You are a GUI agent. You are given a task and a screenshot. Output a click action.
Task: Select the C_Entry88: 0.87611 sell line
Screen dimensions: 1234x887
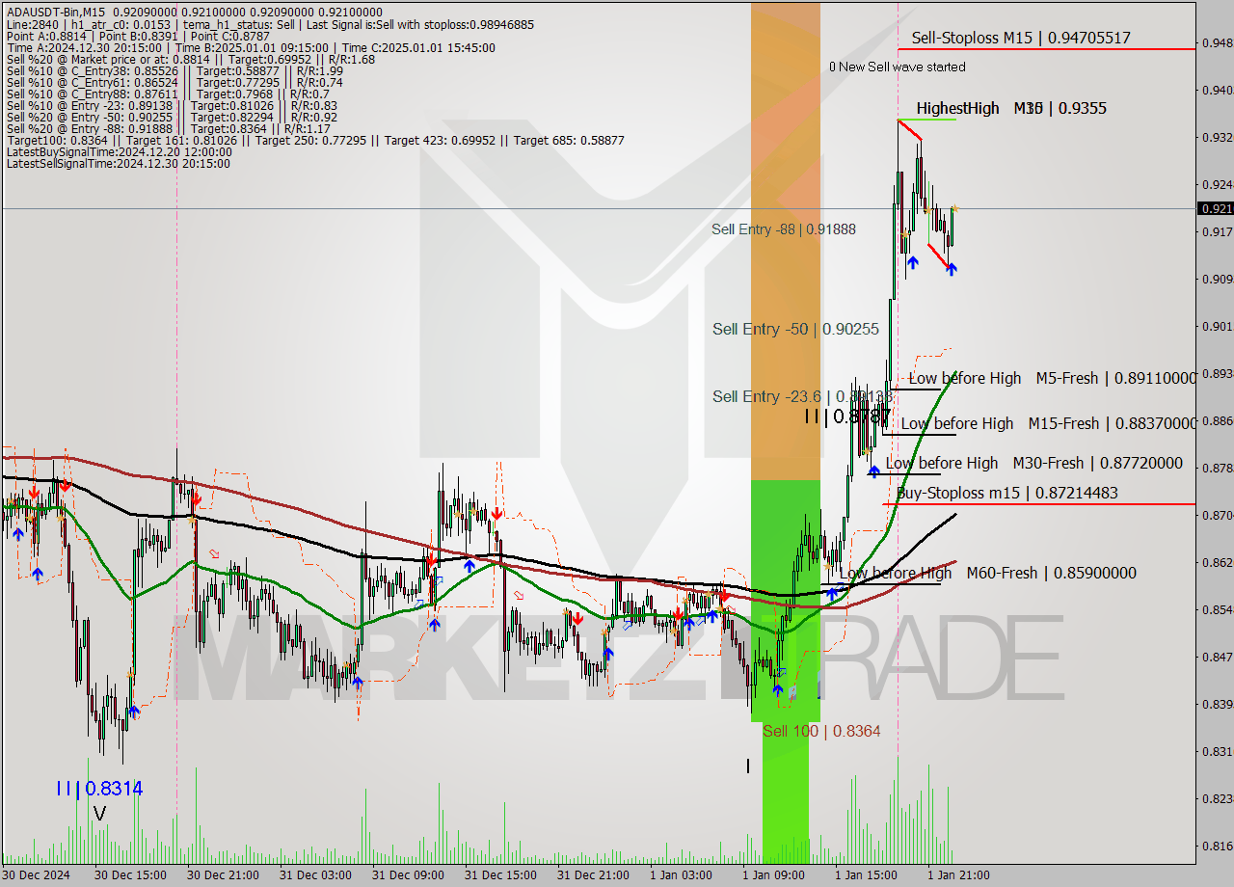pos(168,94)
